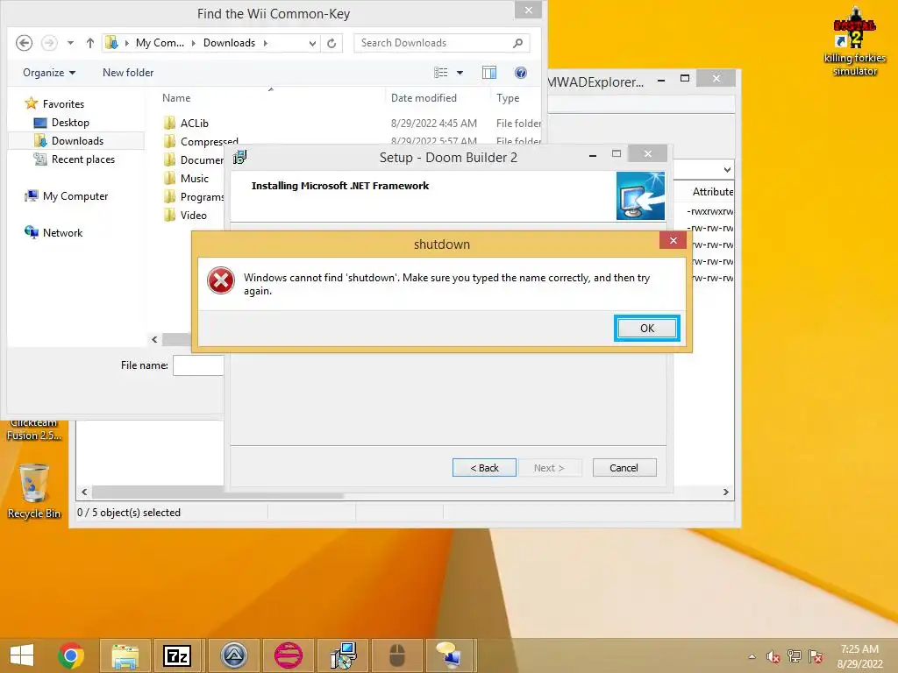Select the ACLib folder
Viewport: 898px width, 673px height.
[x=194, y=123]
